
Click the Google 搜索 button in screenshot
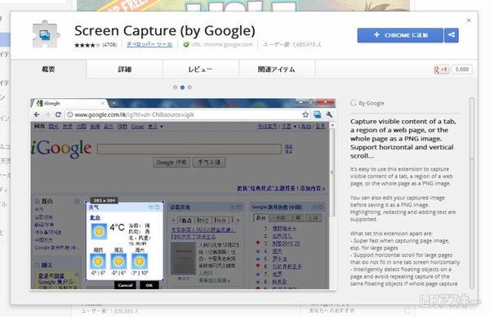[171, 163]
